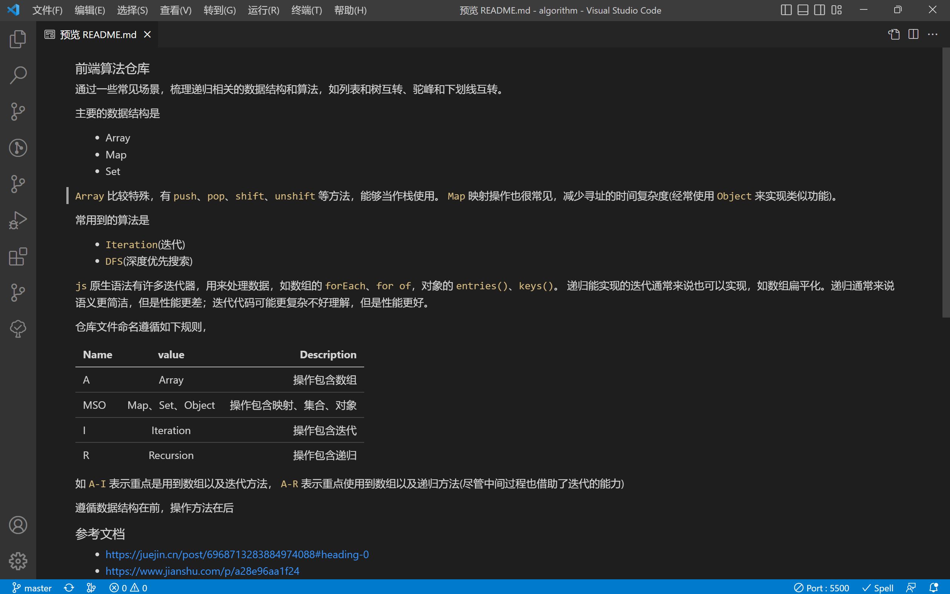Click the Description table header
Image resolution: width=950 pixels, height=594 pixels.
(x=328, y=355)
